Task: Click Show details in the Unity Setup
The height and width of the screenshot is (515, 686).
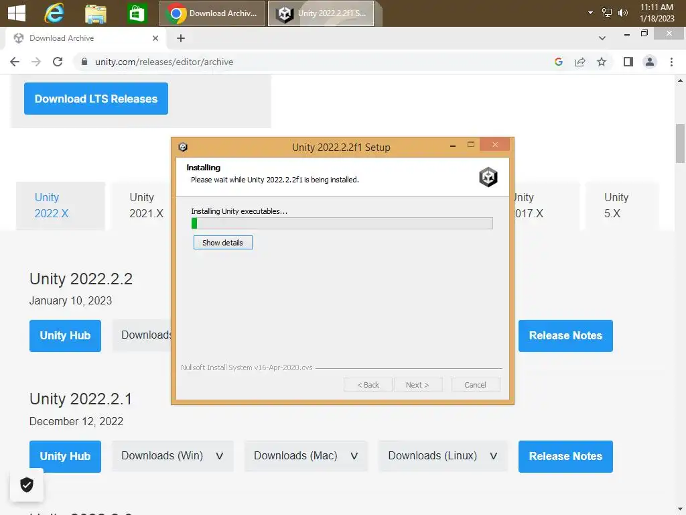Action: coord(222,243)
